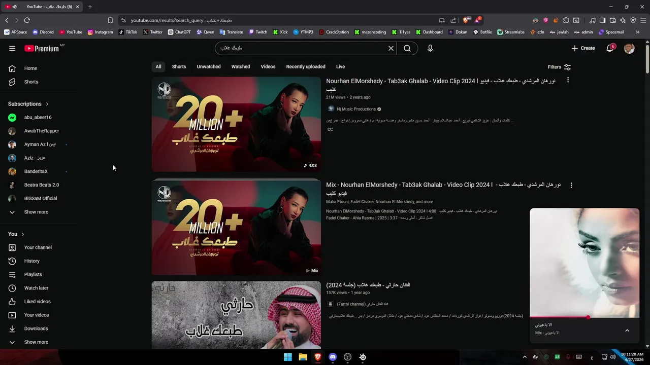The image size is (650, 365).
Task: Select the Unwatched filter chip
Action: coord(209,67)
